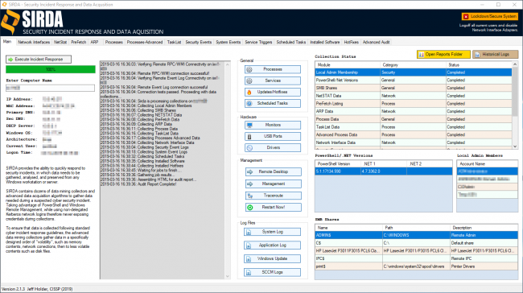
Task: Select the ADMIN$ share row
Action: click(416, 235)
